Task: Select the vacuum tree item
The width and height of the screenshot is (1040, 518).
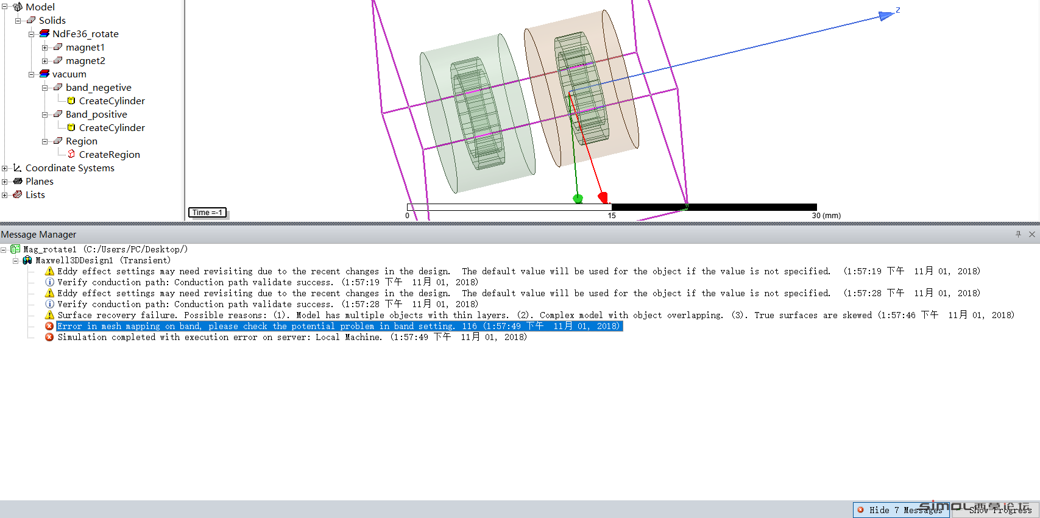Action: tap(69, 74)
